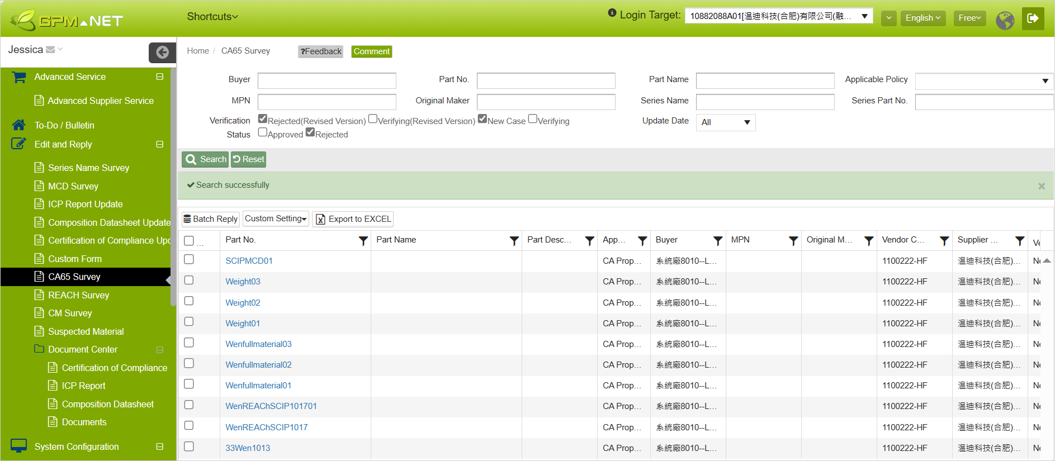Click the globe icon in header
The image size is (1055, 461).
pos(1005,20)
